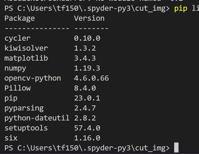Click the Version column header
The image size is (199, 154).
click(89, 18)
